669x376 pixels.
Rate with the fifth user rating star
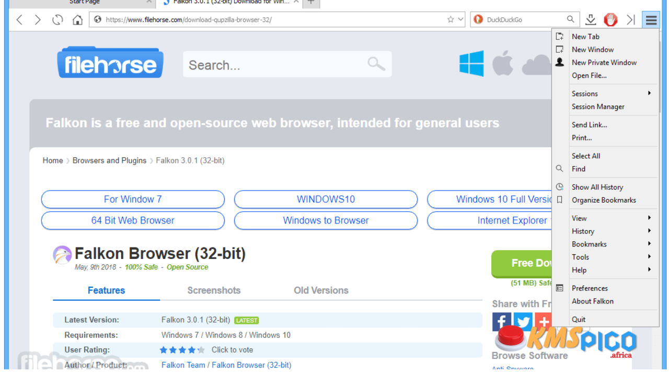[201, 350]
